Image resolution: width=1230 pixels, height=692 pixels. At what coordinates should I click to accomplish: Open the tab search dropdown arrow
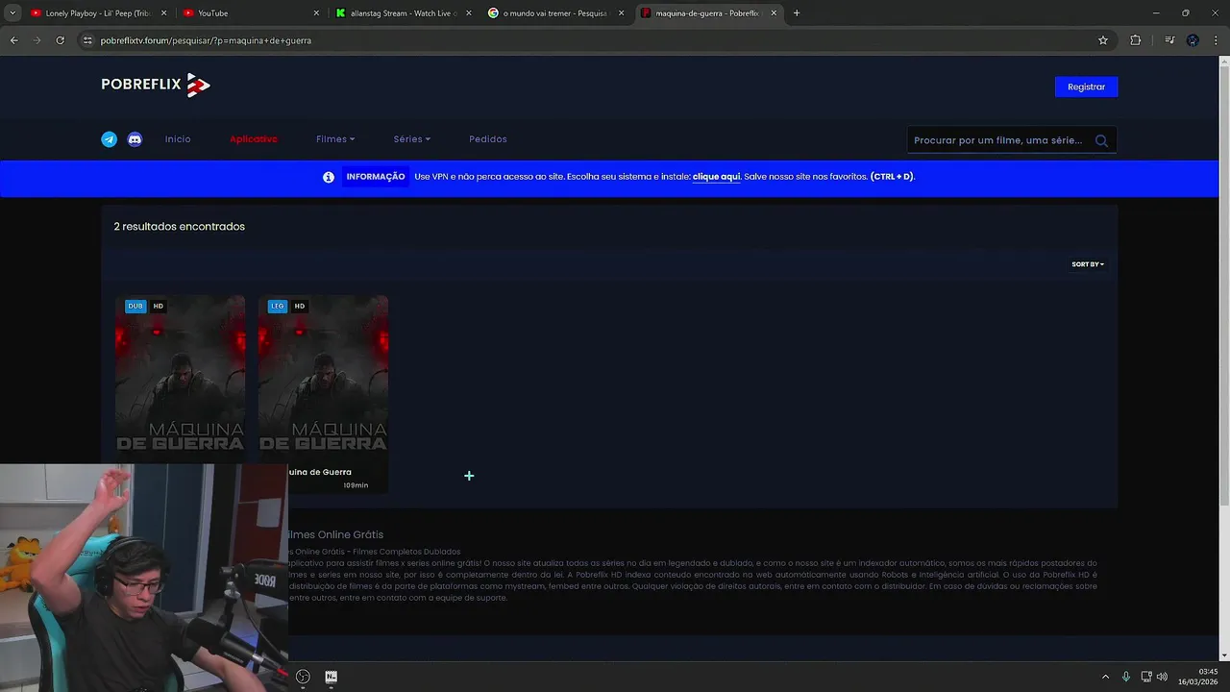click(12, 13)
